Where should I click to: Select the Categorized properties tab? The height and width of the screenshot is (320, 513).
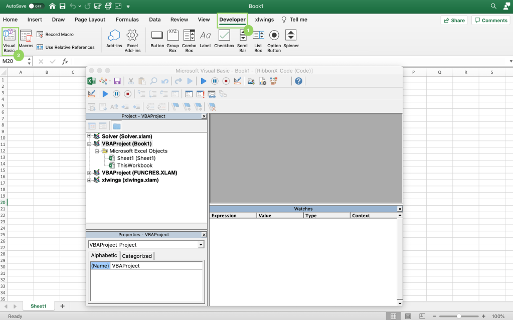pyautogui.click(x=137, y=256)
